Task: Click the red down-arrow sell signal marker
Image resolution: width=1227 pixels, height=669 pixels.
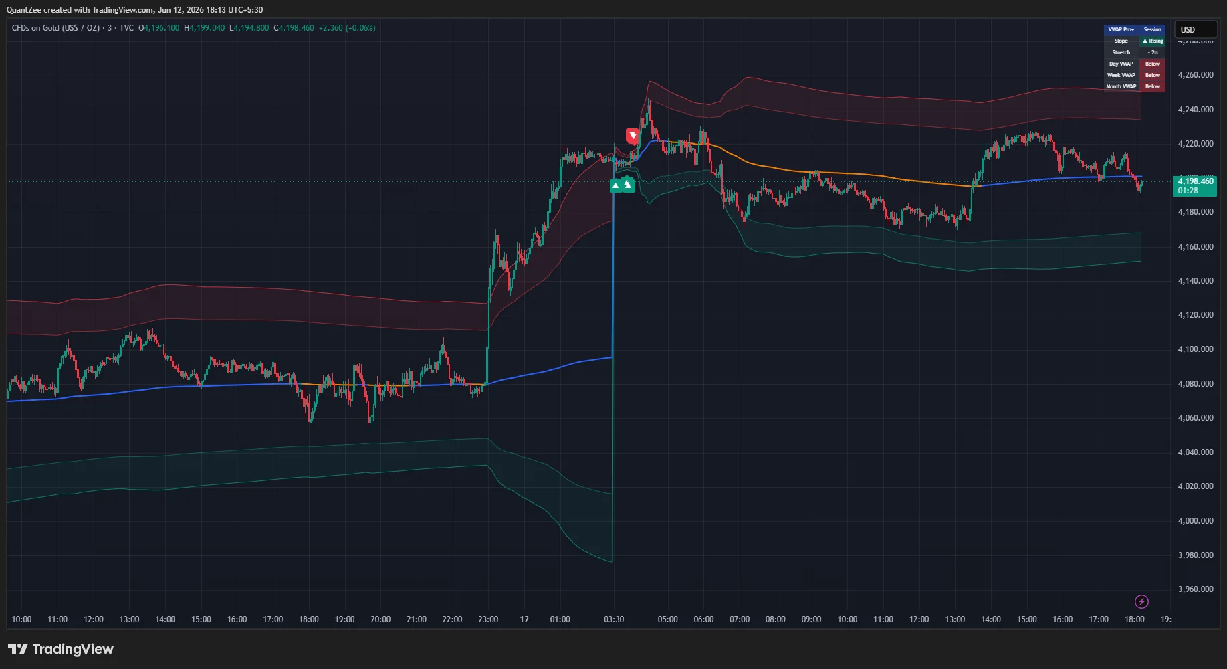Action: click(632, 136)
